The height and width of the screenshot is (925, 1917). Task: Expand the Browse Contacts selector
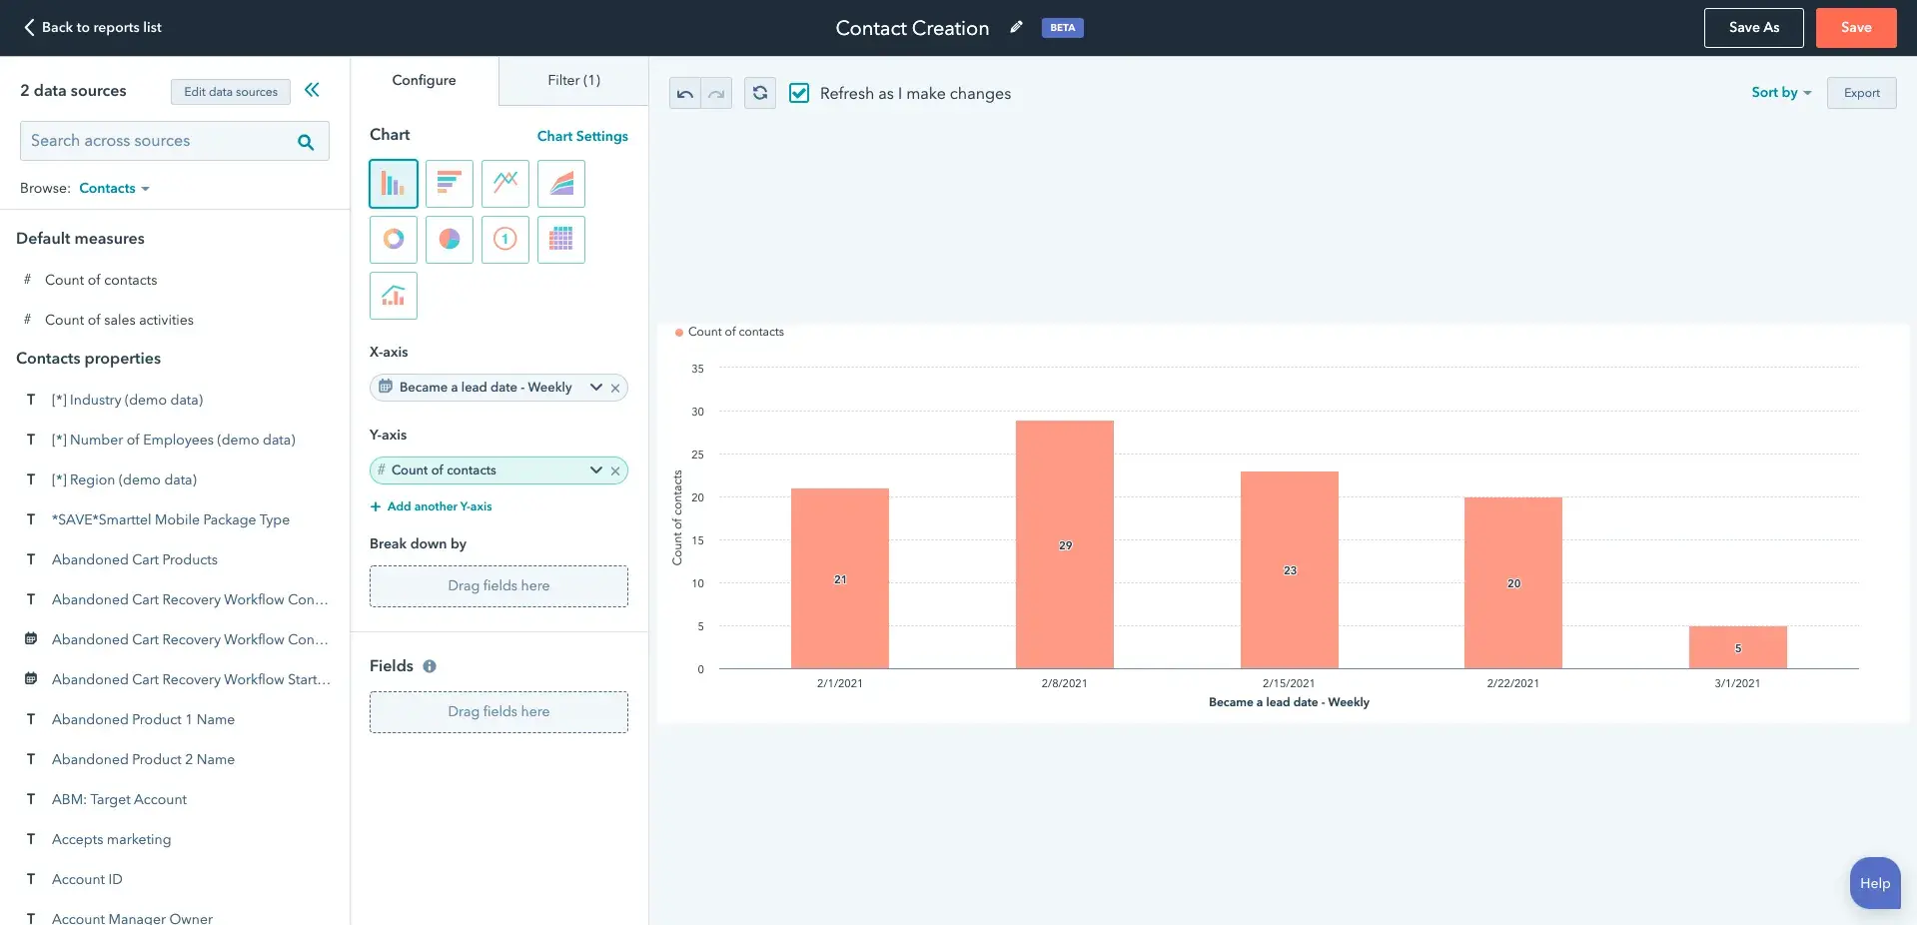(x=113, y=188)
